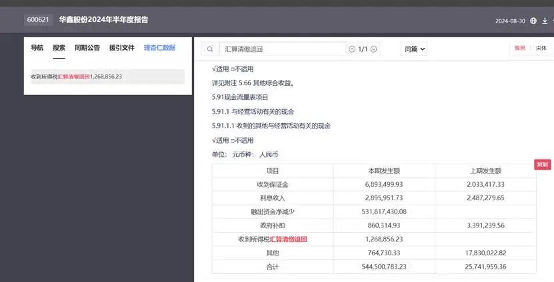554x282 pixels.
Task: Click total value 544,500,783.23
Action: pos(384,267)
